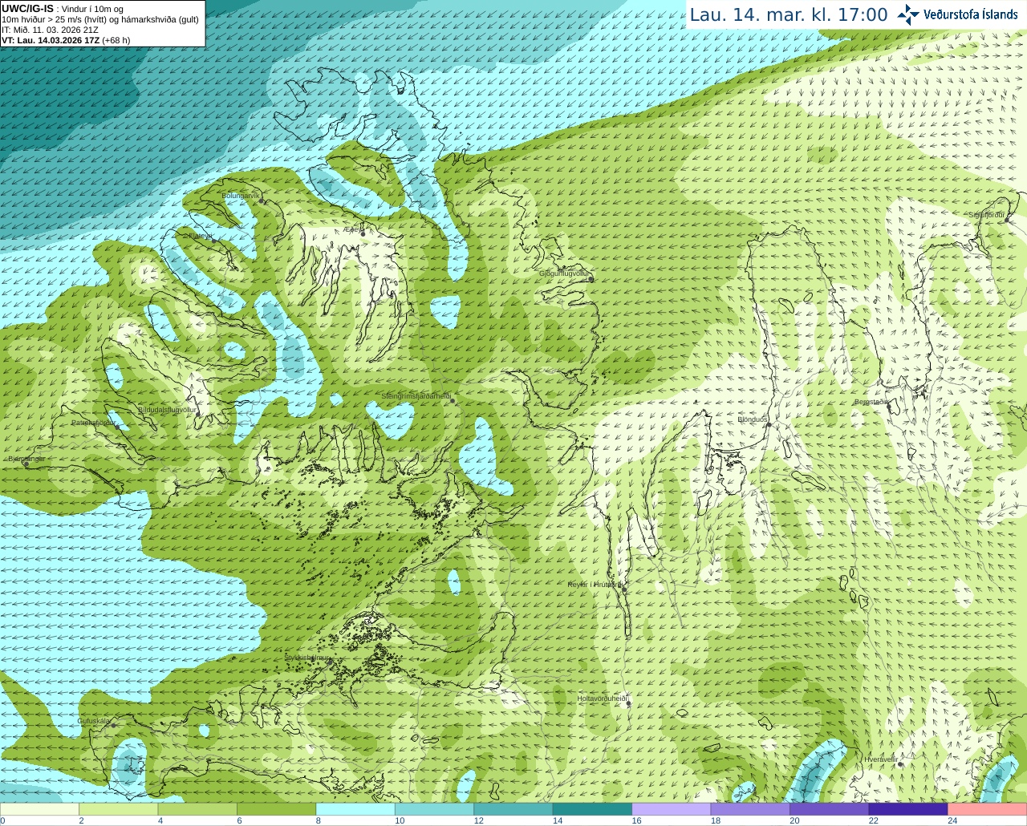
Task: Click the 14–16 m/s teal legend swatch
Action: (x=592, y=809)
